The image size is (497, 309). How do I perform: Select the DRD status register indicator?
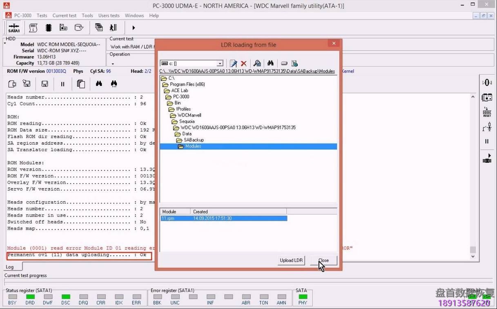click(30, 298)
